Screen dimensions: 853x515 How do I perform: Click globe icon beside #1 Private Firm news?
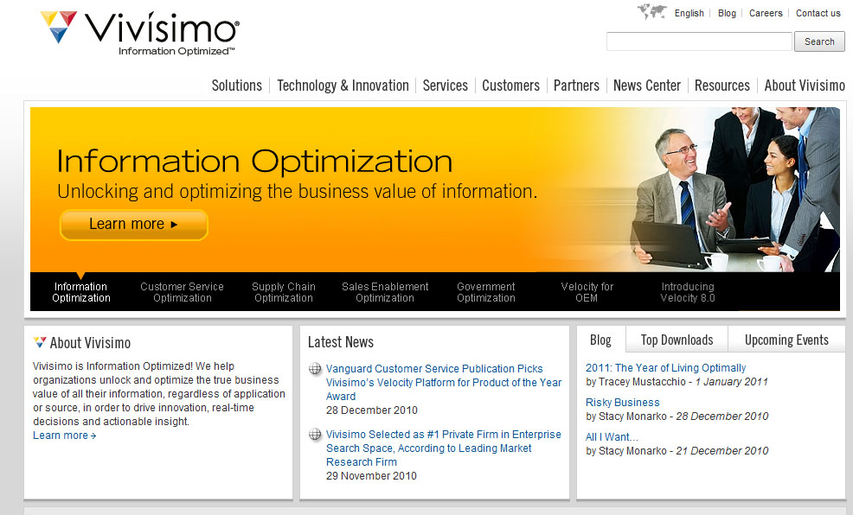(x=315, y=435)
